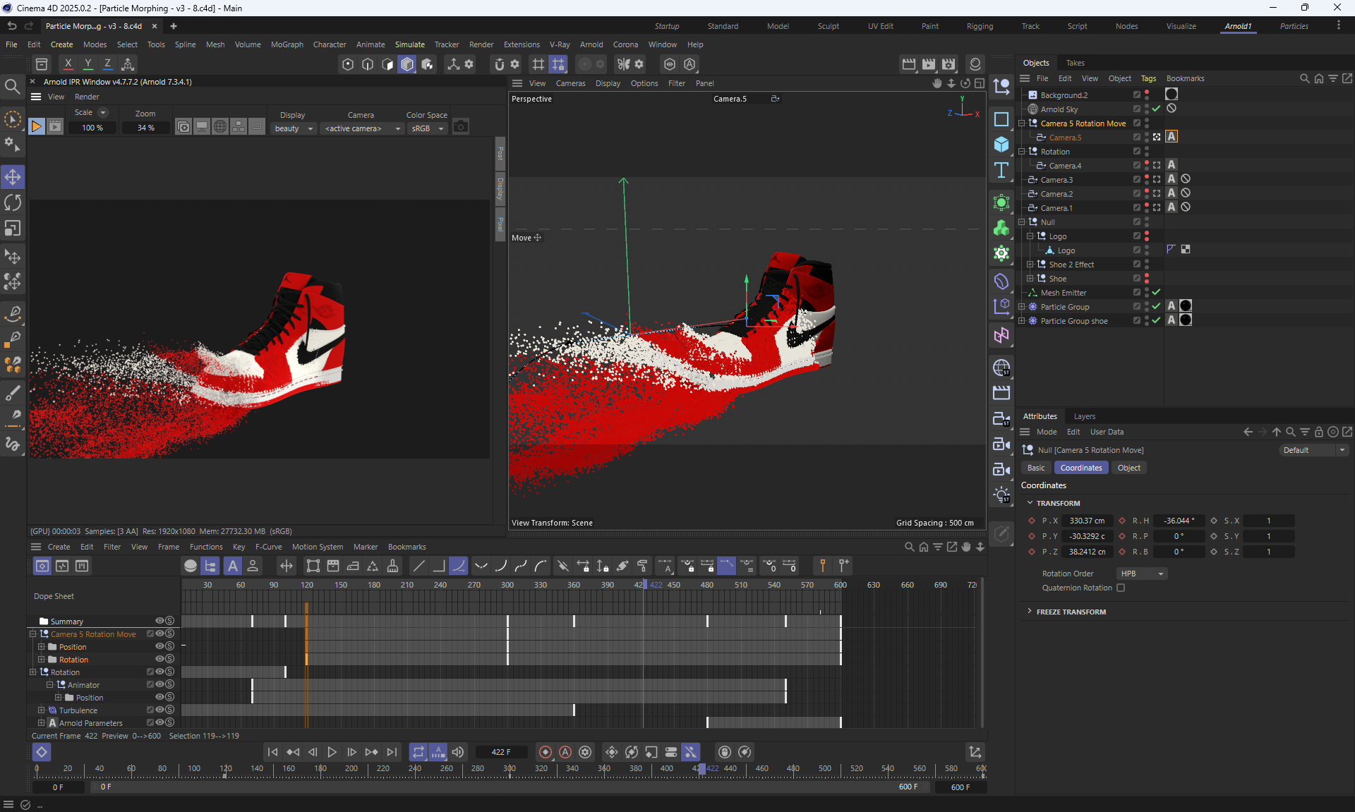Select the Move tool in left toolbar
The image size is (1355, 812).
(x=13, y=177)
